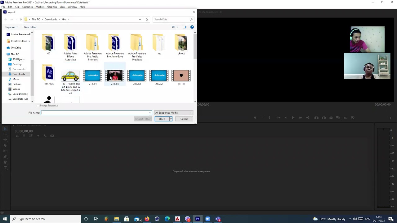Select 3D Objects in navigation pane

(16, 59)
